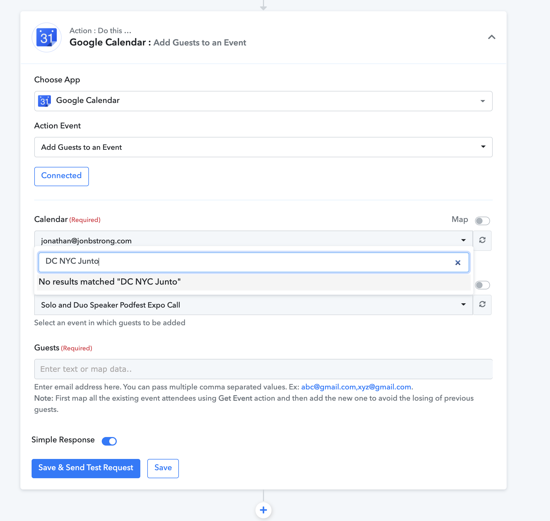Clear the calendar search text
This screenshot has height=521, width=550.
(x=458, y=262)
